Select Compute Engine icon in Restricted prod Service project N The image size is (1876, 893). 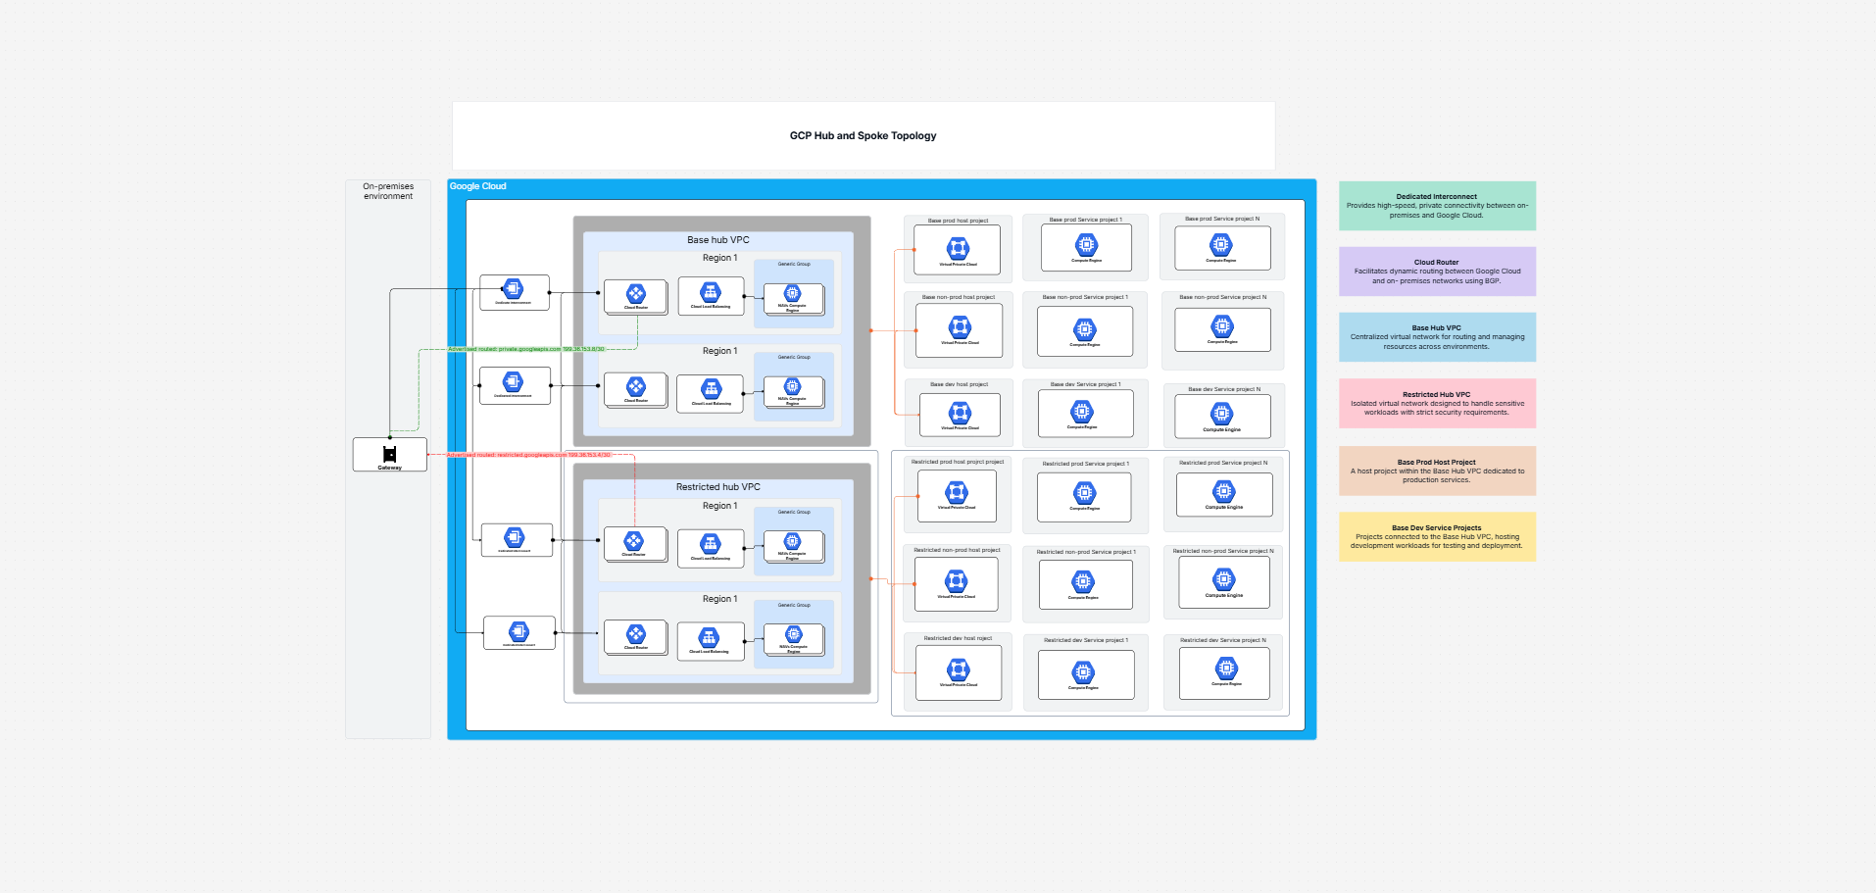tap(1223, 491)
